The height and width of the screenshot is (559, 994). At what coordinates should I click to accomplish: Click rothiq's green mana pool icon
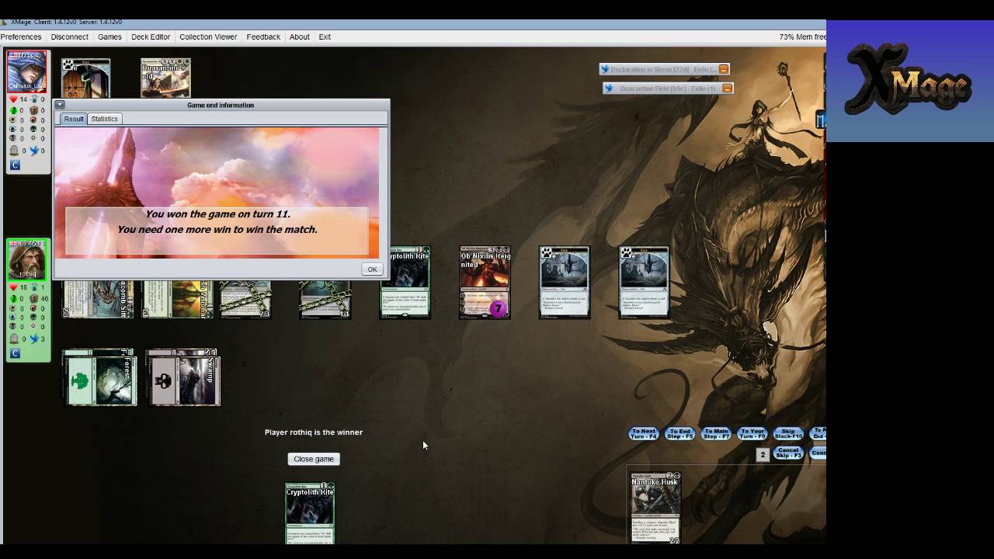click(13, 298)
